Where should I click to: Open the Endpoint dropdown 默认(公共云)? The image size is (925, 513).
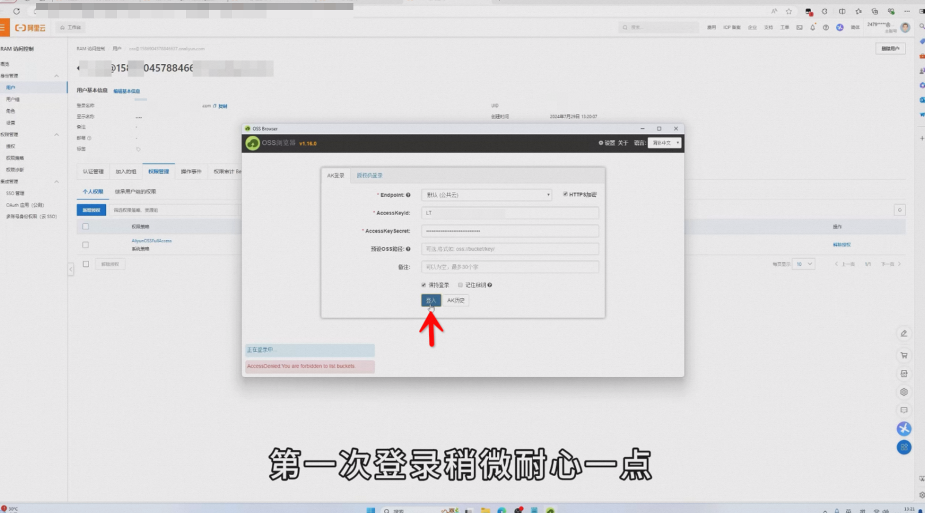[x=486, y=195]
